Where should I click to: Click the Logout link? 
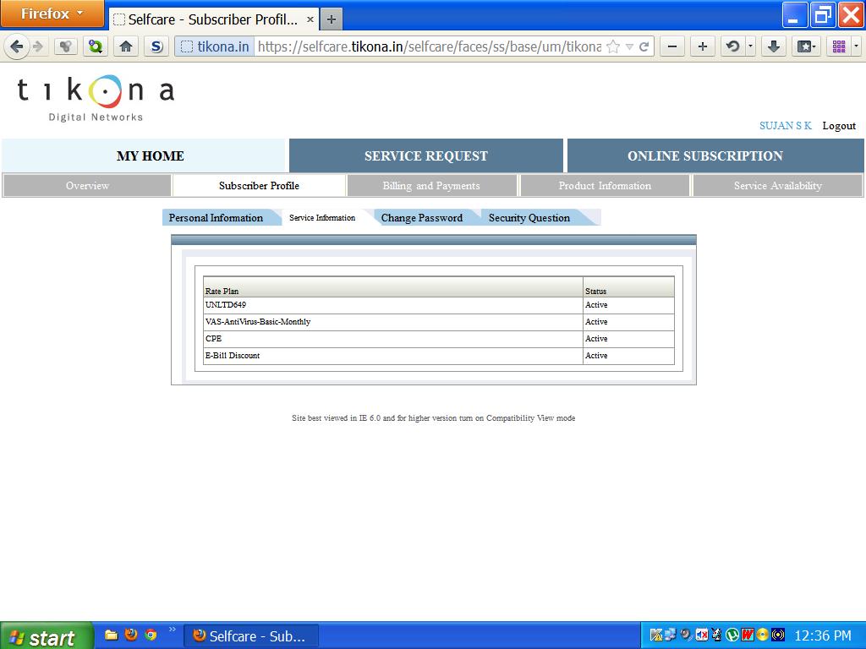click(839, 126)
